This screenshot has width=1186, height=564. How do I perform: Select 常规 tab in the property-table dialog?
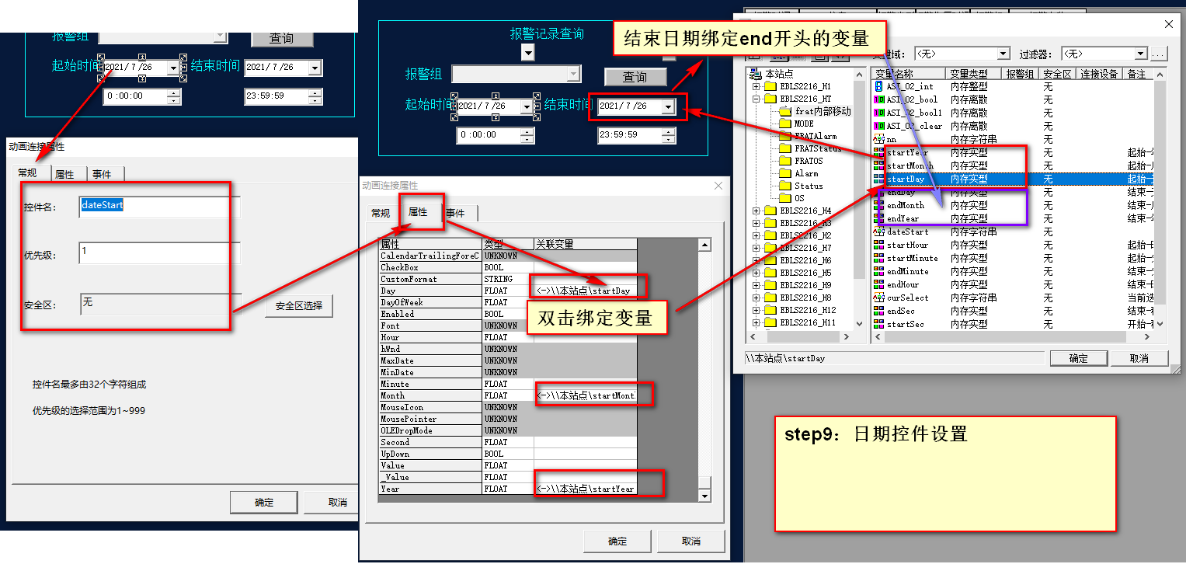click(x=381, y=213)
